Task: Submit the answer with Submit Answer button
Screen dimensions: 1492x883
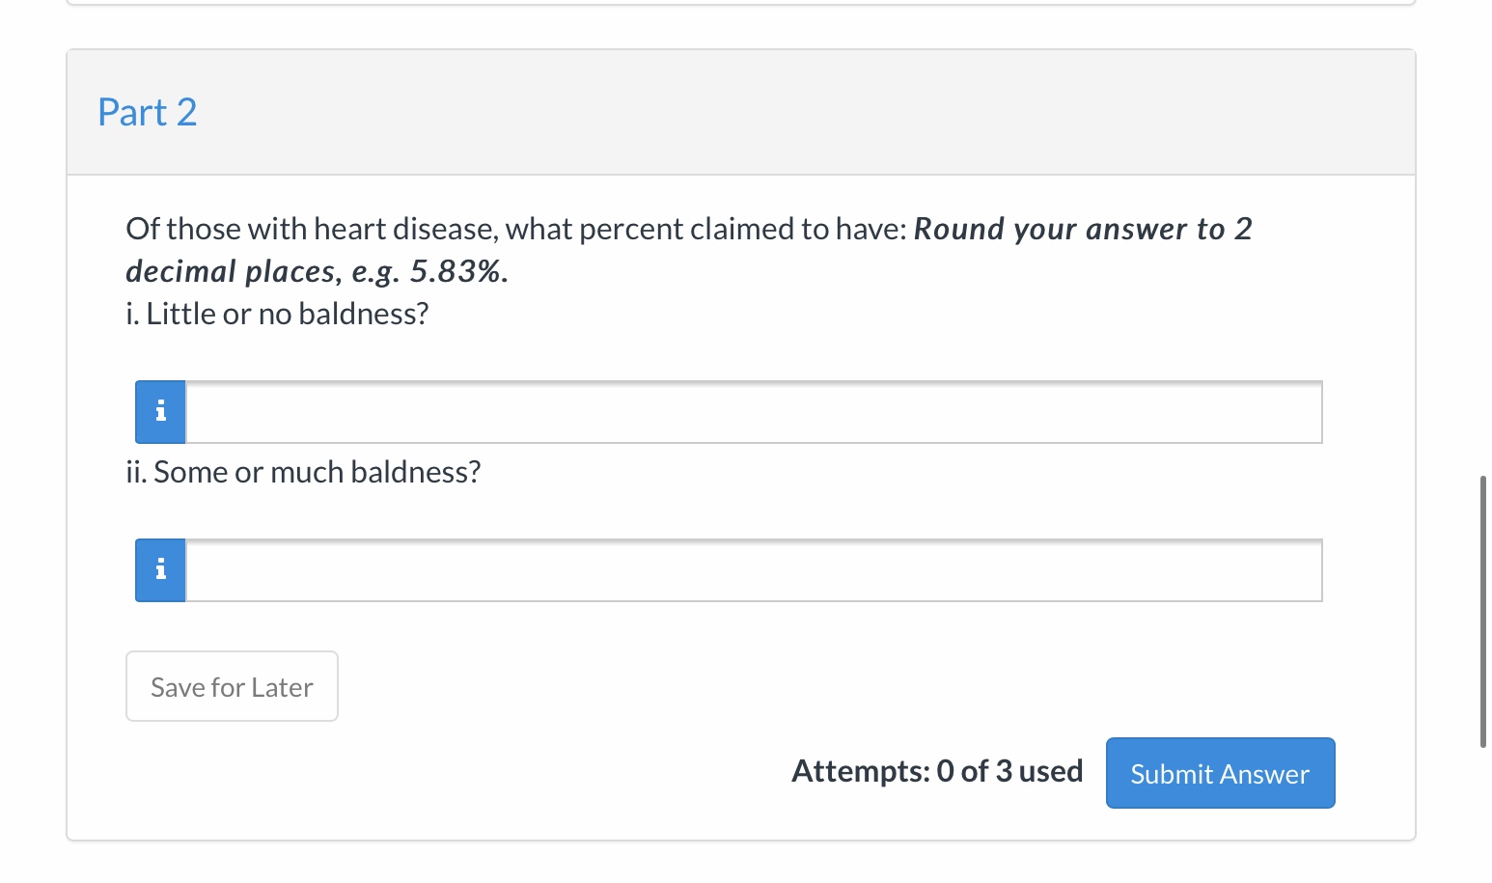Action: click(x=1220, y=774)
